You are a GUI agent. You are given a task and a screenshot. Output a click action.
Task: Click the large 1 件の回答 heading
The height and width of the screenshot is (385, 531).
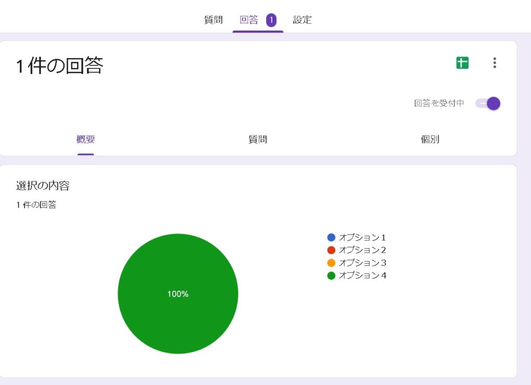click(59, 66)
